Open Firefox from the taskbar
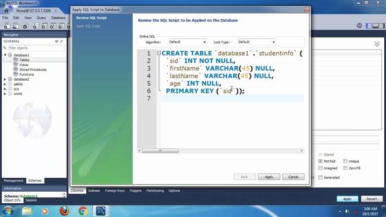Image resolution: width=386 pixels, height=217 pixels. click(64, 211)
